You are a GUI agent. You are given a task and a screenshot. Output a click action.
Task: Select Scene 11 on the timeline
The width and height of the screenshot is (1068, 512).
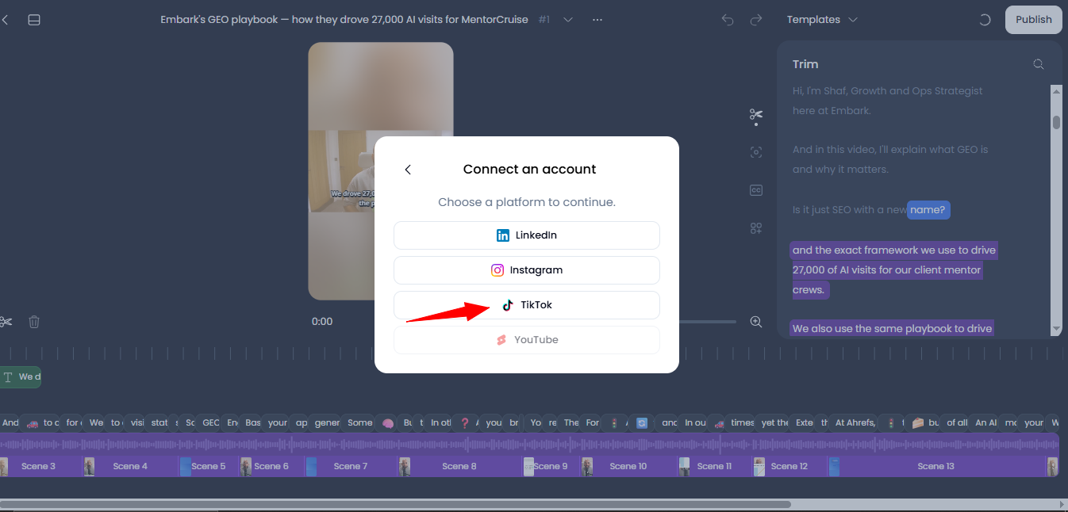click(x=714, y=466)
